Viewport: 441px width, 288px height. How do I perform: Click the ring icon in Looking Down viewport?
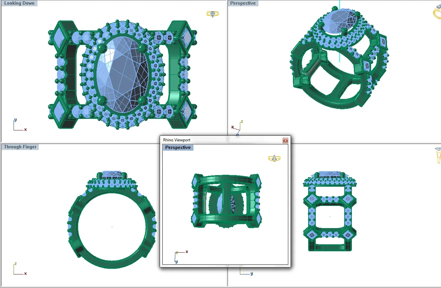[212, 14]
